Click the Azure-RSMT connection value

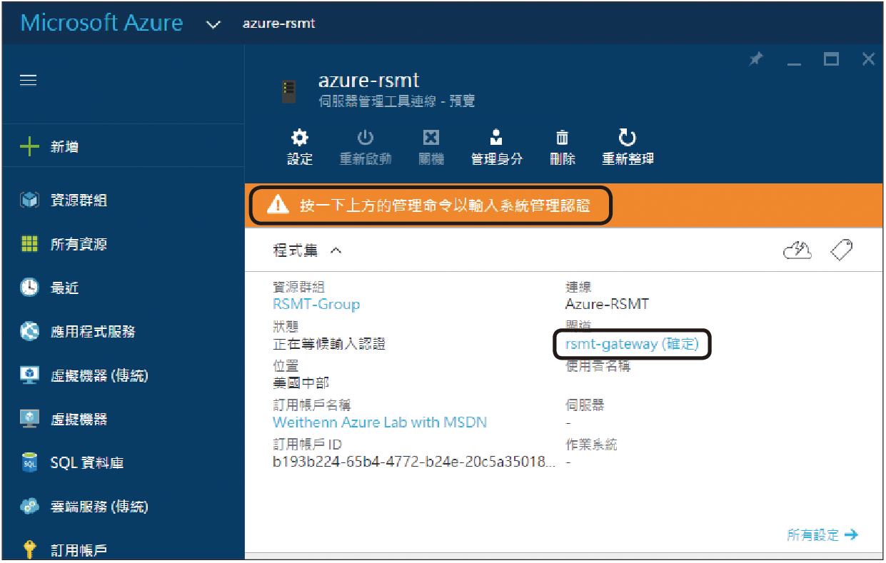click(607, 304)
